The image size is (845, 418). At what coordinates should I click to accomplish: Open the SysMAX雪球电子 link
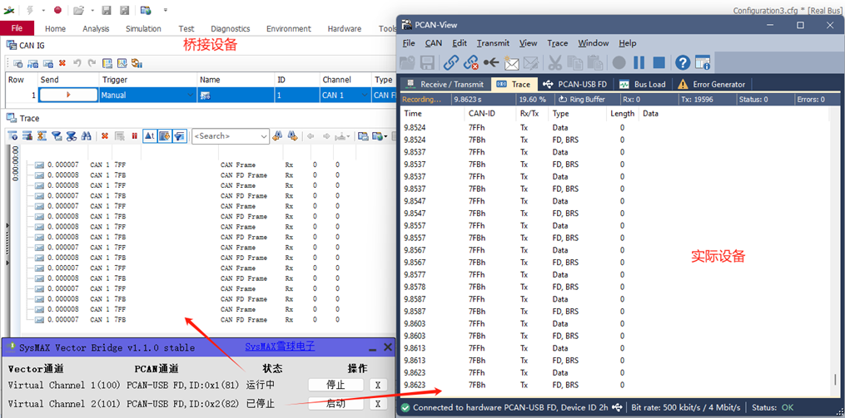(x=279, y=347)
